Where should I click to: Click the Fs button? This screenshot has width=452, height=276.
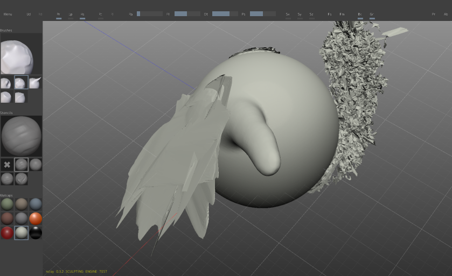click(x=330, y=14)
